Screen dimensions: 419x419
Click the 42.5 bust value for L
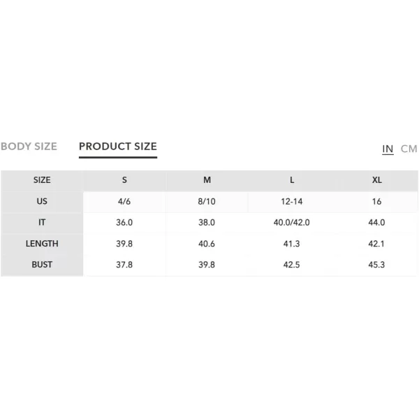pos(292,265)
